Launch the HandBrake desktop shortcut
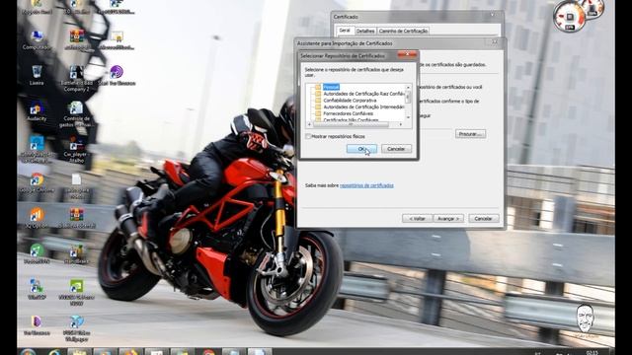This screenshot has height=355, width=632. tap(76, 254)
